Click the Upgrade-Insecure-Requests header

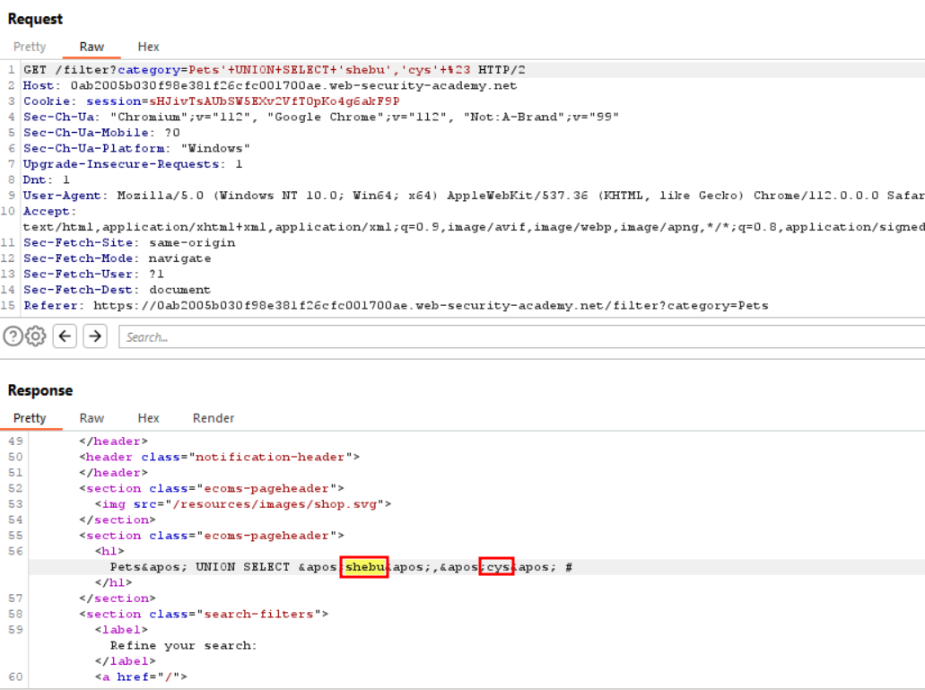point(133,164)
